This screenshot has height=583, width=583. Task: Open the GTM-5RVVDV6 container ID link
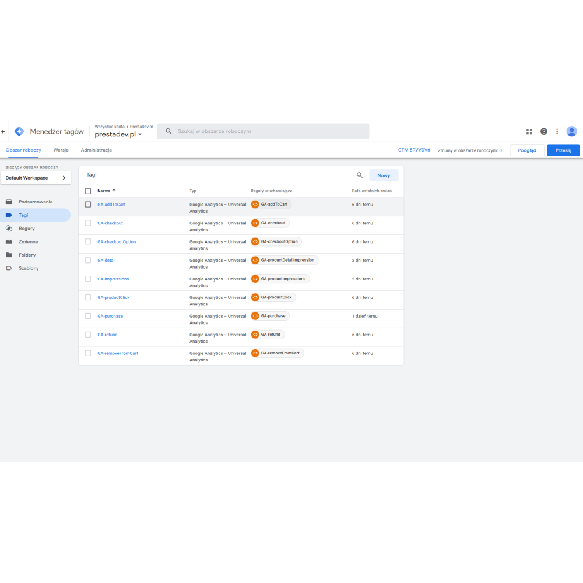tap(414, 150)
